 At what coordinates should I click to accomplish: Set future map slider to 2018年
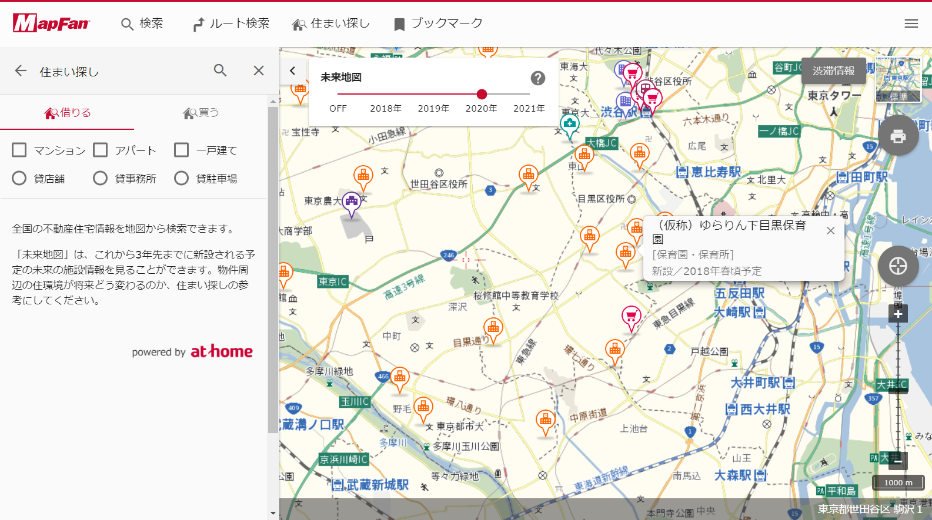(386, 108)
